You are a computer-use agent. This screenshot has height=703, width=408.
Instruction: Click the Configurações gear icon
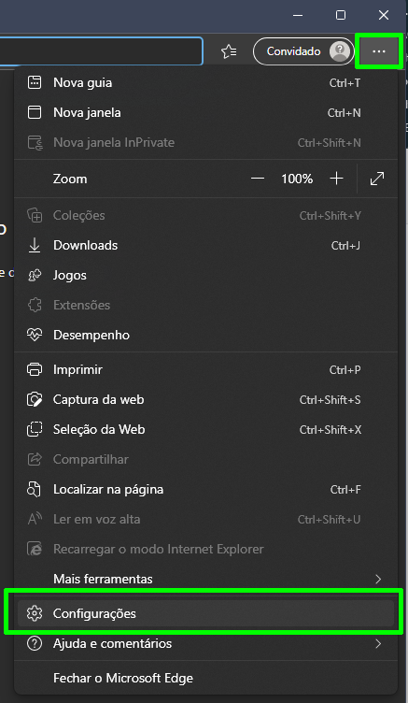(x=35, y=613)
